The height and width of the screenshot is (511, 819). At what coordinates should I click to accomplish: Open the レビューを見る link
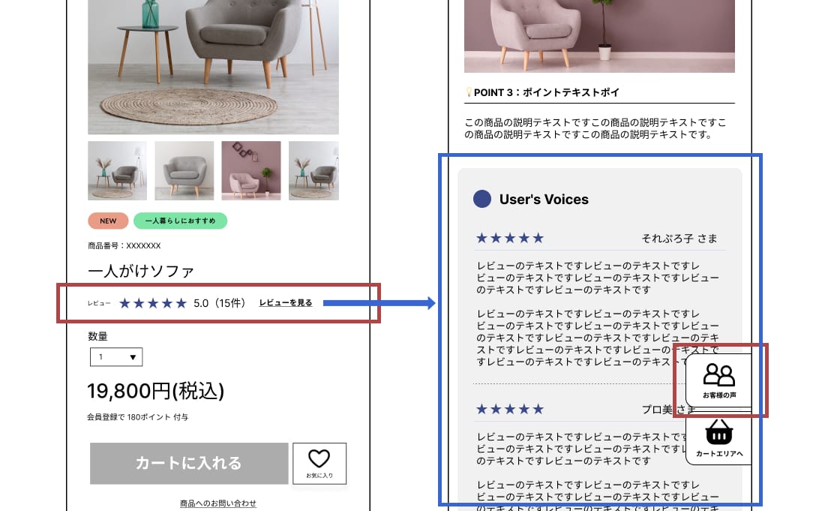click(x=286, y=303)
